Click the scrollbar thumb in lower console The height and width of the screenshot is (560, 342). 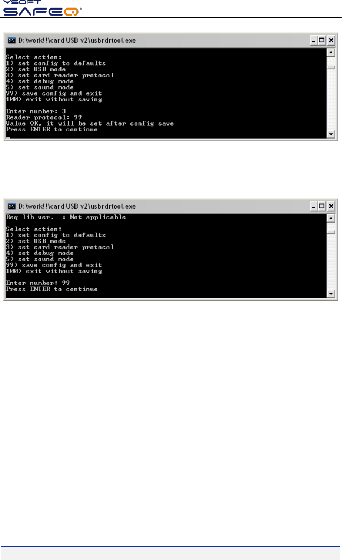(331, 232)
